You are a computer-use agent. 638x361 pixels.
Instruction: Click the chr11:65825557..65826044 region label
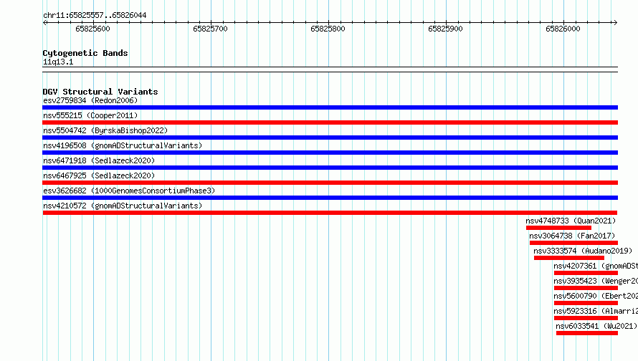(x=95, y=15)
